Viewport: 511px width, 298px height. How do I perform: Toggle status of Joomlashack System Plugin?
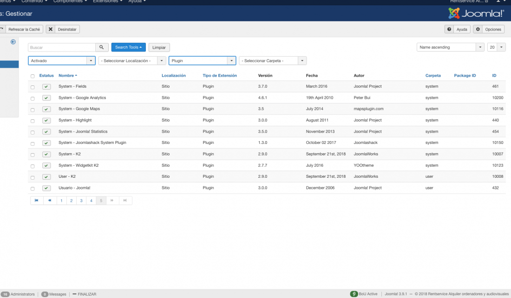pyautogui.click(x=46, y=143)
